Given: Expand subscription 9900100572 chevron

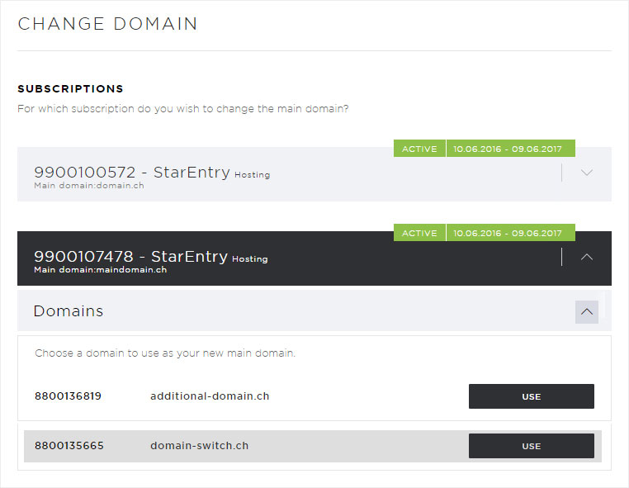Looking at the screenshot, I should 586,173.
